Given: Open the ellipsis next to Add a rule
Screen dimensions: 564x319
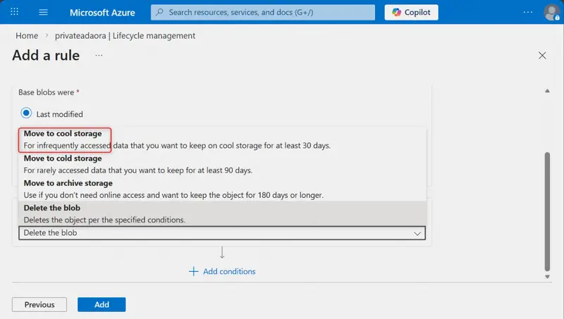Looking at the screenshot, I should [x=99, y=56].
